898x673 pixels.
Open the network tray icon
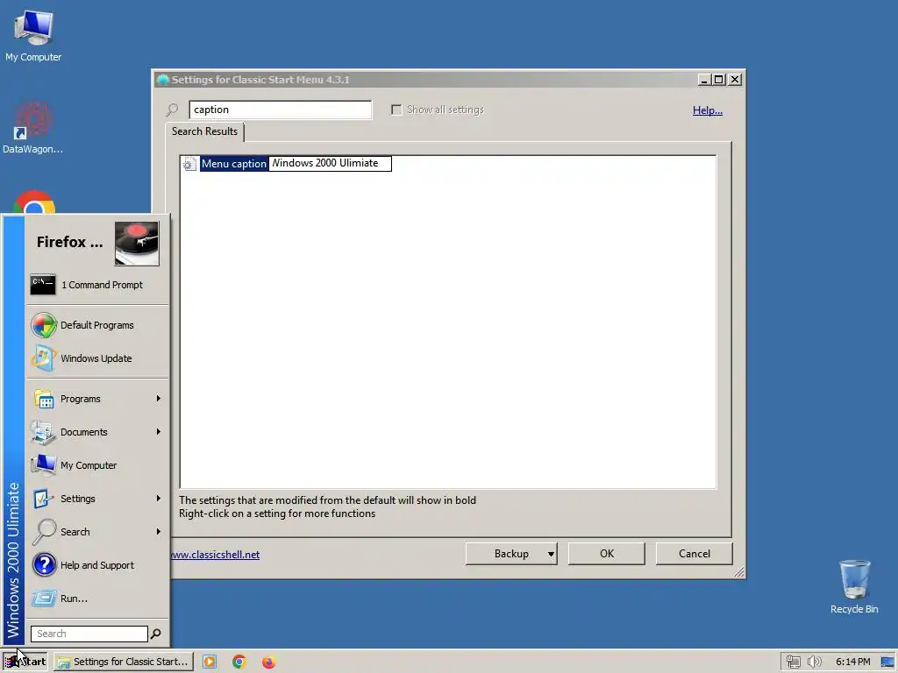click(x=793, y=662)
